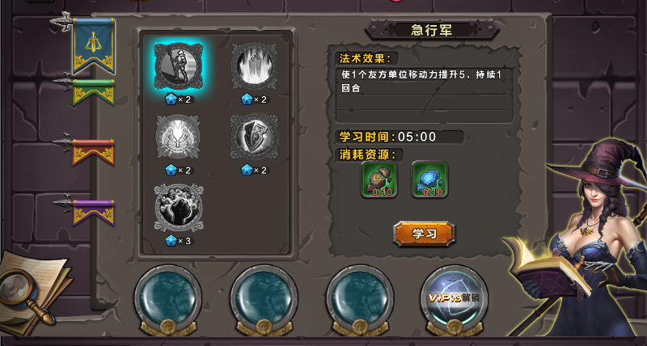Select the stone fist spell icon
Viewport: 647px width, 346px height.
pyautogui.click(x=178, y=208)
